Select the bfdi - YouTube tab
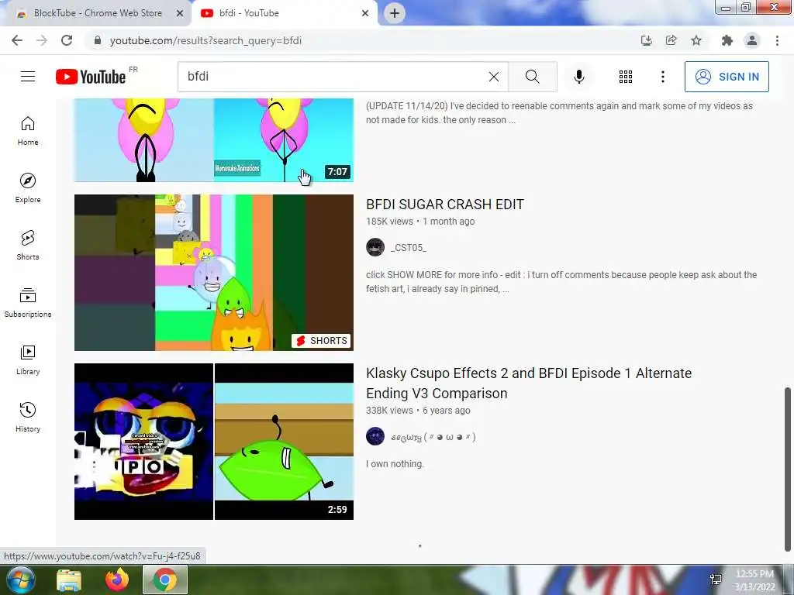The image size is (794, 595). [x=284, y=13]
